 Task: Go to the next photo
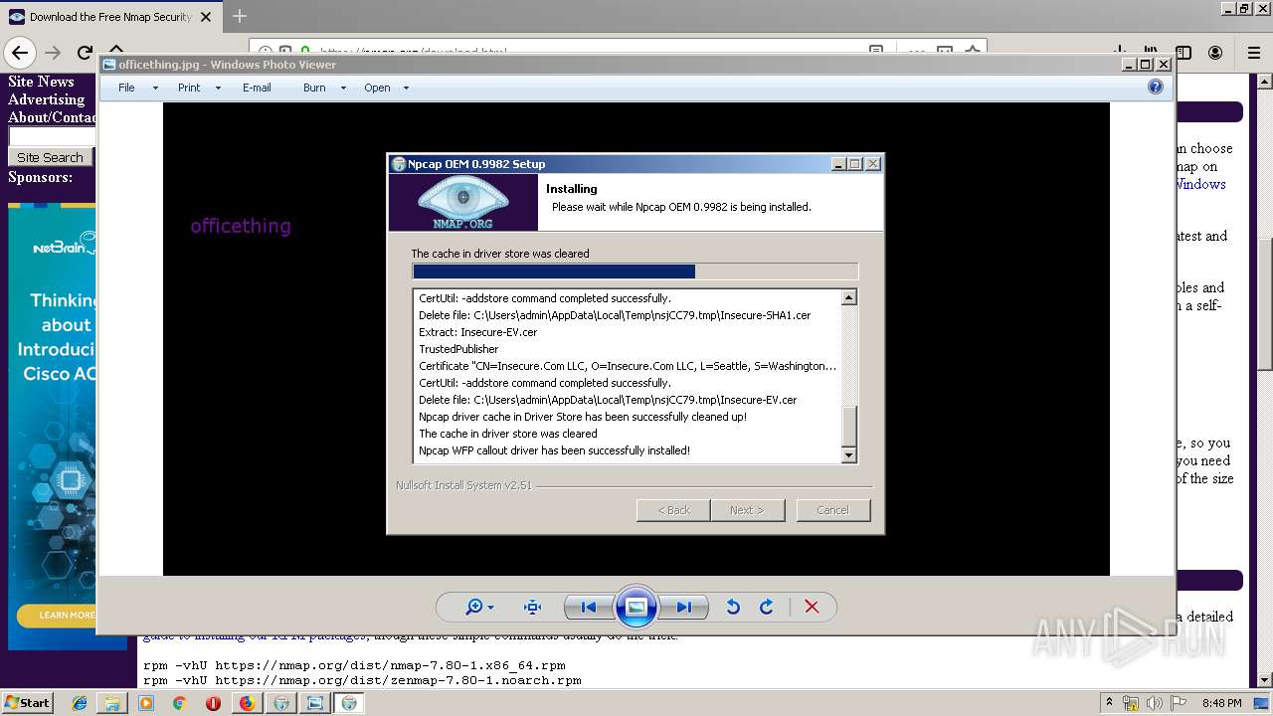pyautogui.click(x=684, y=607)
